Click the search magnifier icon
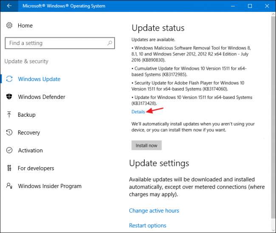Viewport: 276px width, 233px height. 110,43
